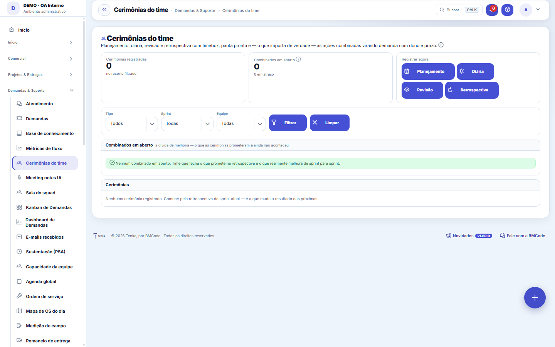
Task: Open the notifications bell with badge
Action: point(492,10)
